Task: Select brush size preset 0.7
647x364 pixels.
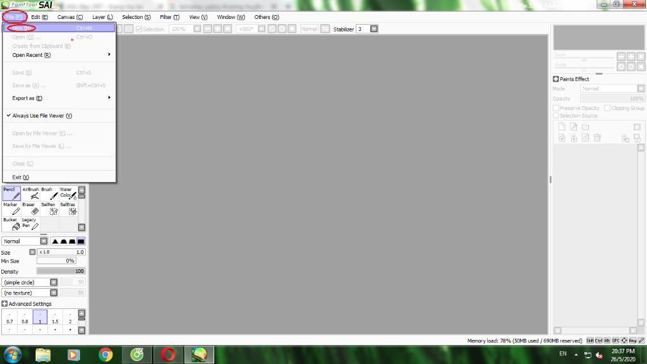Action: pyautogui.click(x=9, y=317)
